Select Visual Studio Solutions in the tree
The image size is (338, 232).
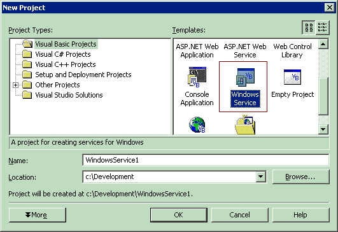point(69,95)
